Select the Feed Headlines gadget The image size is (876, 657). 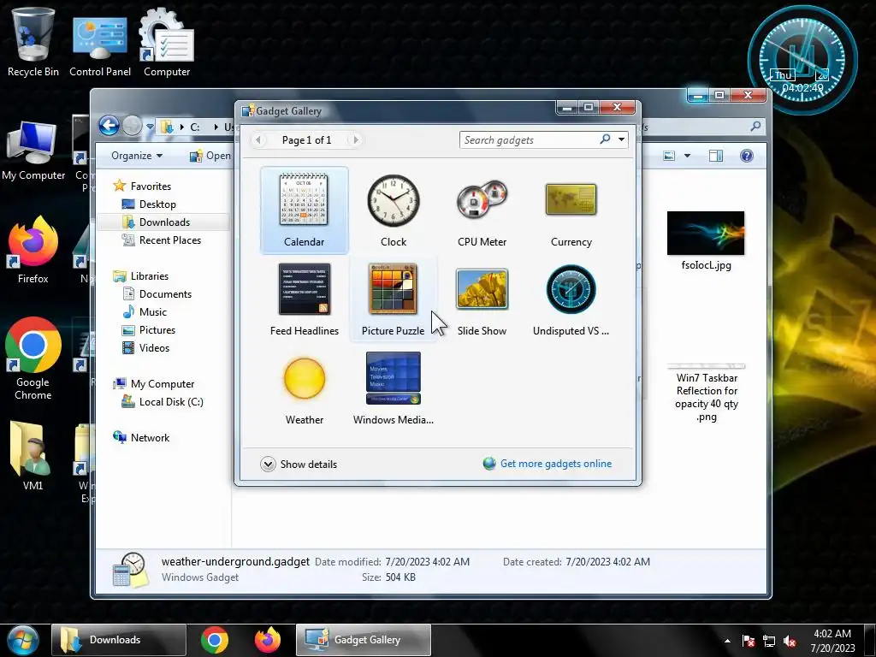click(x=304, y=299)
